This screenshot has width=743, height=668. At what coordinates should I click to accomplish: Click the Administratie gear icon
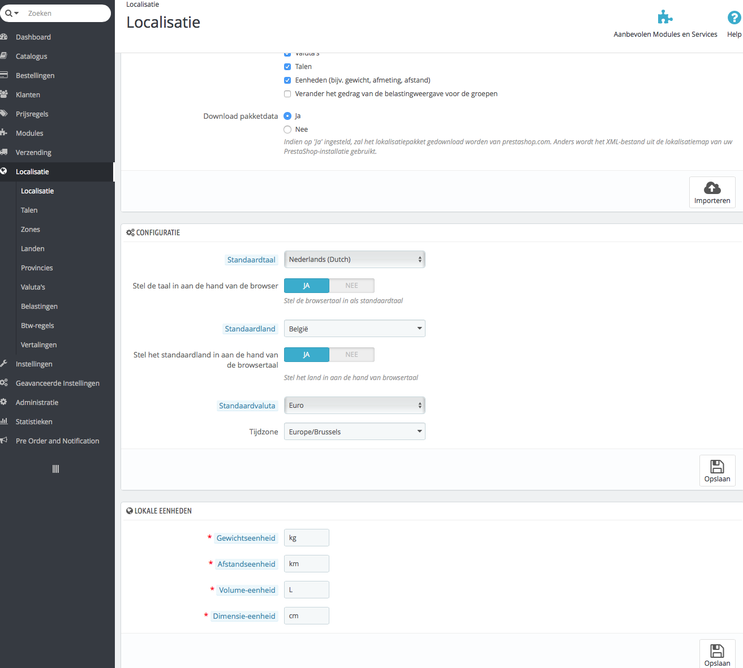click(x=4, y=402)
